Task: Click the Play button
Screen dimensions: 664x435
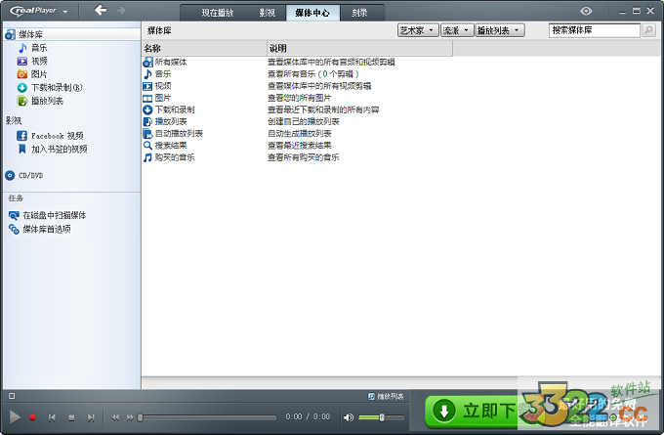Action: pos(15,417)
